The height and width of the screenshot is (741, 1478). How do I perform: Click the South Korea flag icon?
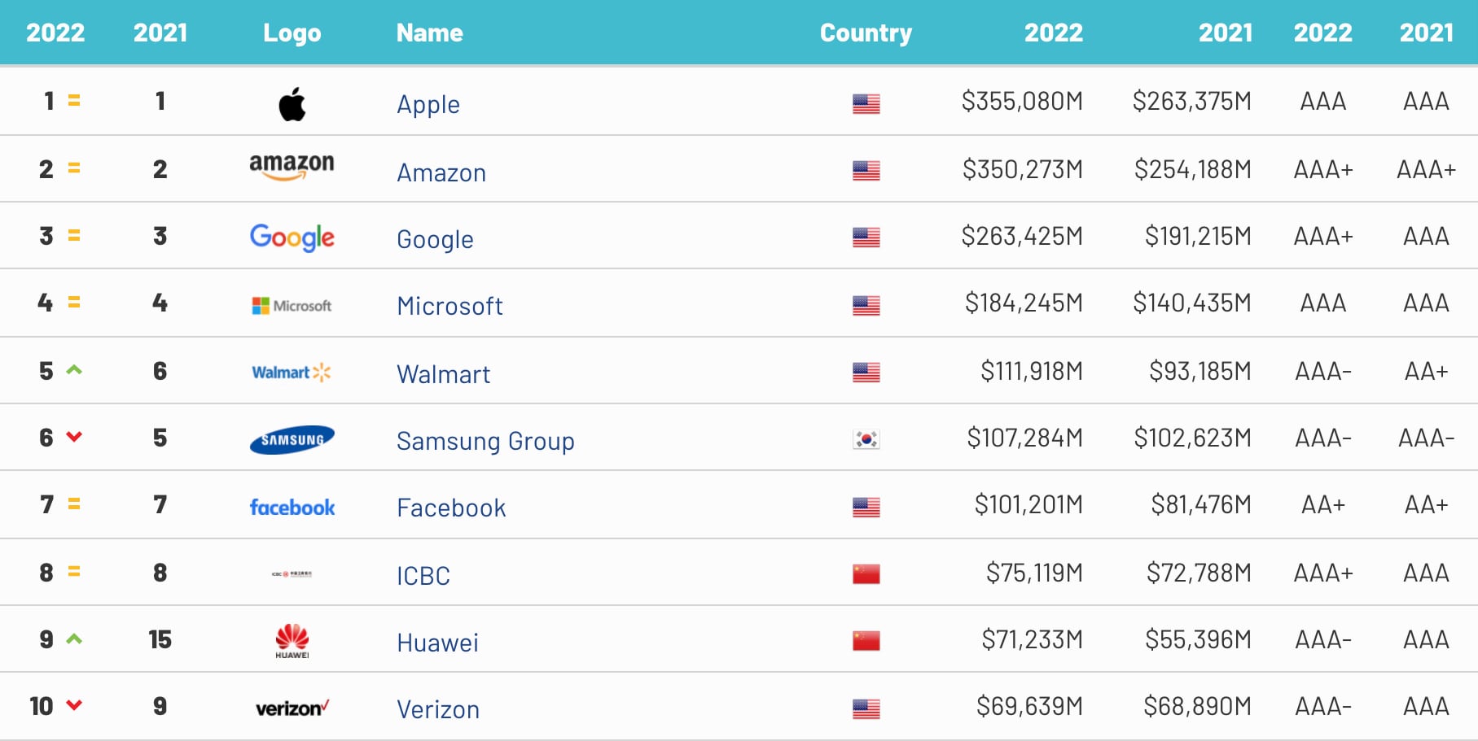[866, 440]
